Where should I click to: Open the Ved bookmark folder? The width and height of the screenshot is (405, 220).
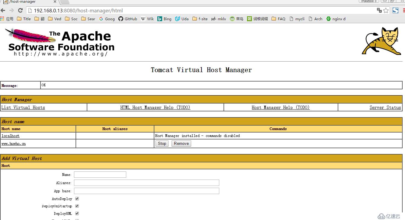(54, 19)
